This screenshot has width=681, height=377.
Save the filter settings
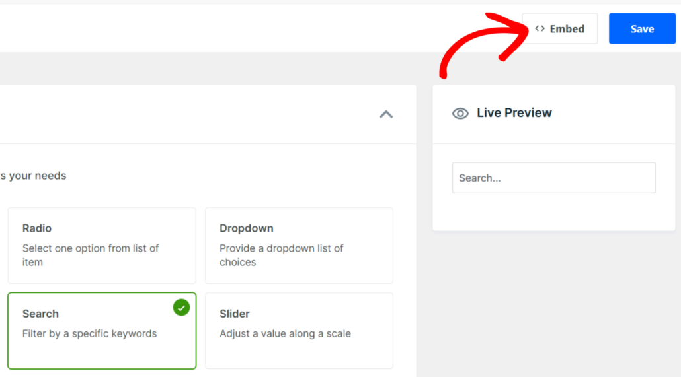(641, 29)
